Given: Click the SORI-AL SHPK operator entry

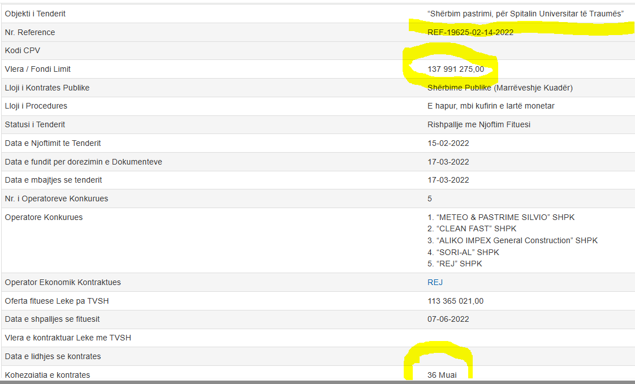Looking at the screenshot, I should click(464, 252).
